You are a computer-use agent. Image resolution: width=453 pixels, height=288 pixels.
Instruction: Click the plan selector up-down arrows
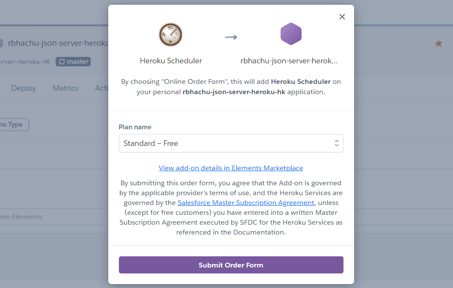(x=337, y=143)
